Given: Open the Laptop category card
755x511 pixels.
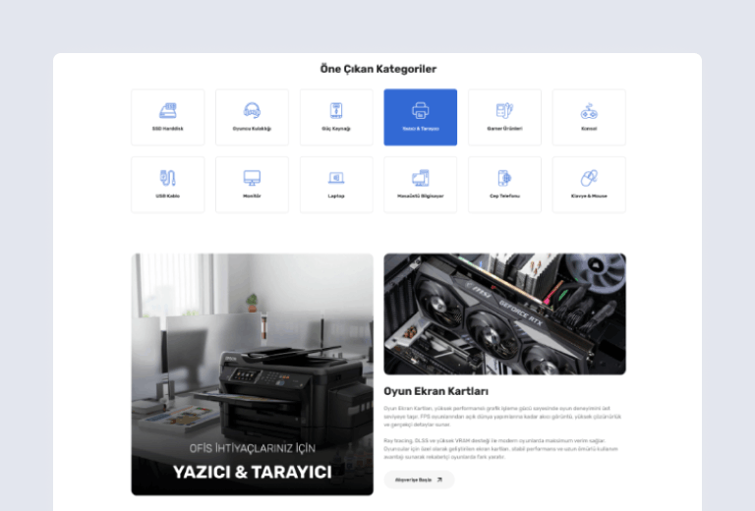Looking at the screenshot, I should point(336,185).
